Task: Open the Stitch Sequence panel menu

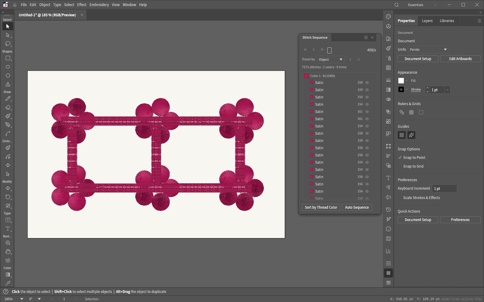Action: 366,37
